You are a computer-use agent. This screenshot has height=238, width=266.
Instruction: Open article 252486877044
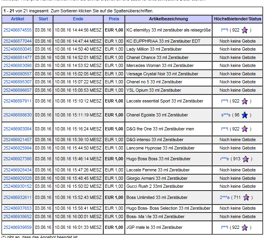[x=18, y=41]
